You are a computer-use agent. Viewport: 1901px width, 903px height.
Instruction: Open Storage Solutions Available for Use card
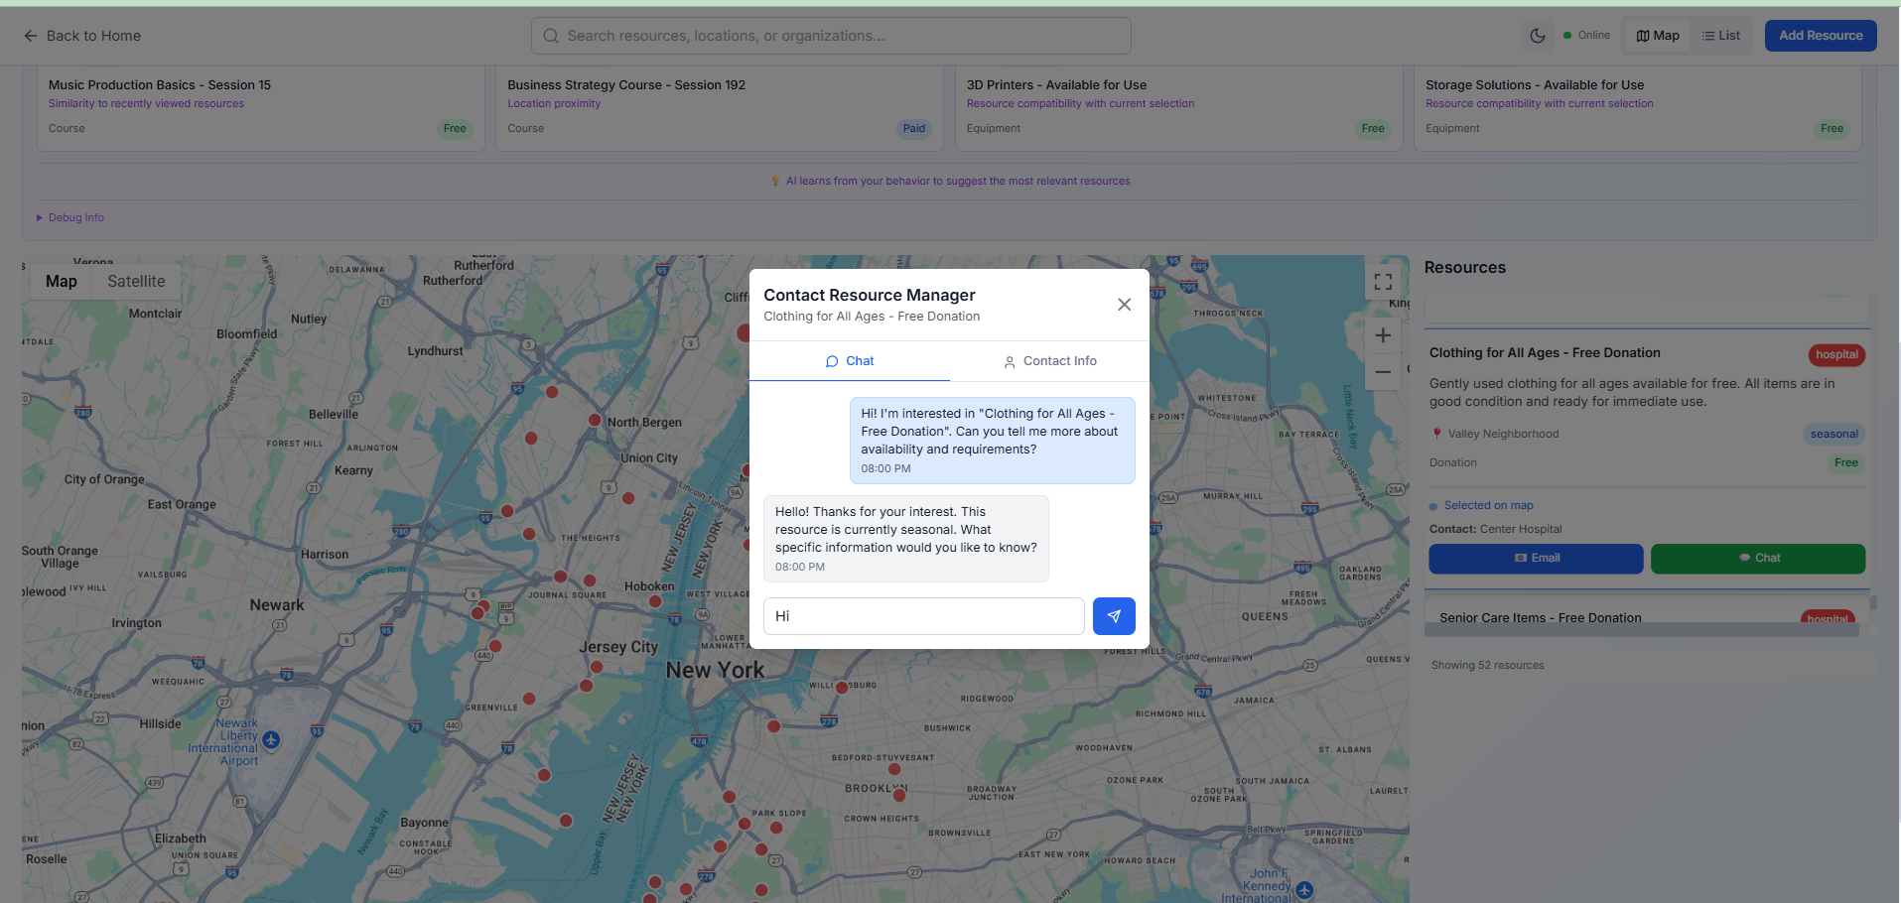[x=1638, y=108]
